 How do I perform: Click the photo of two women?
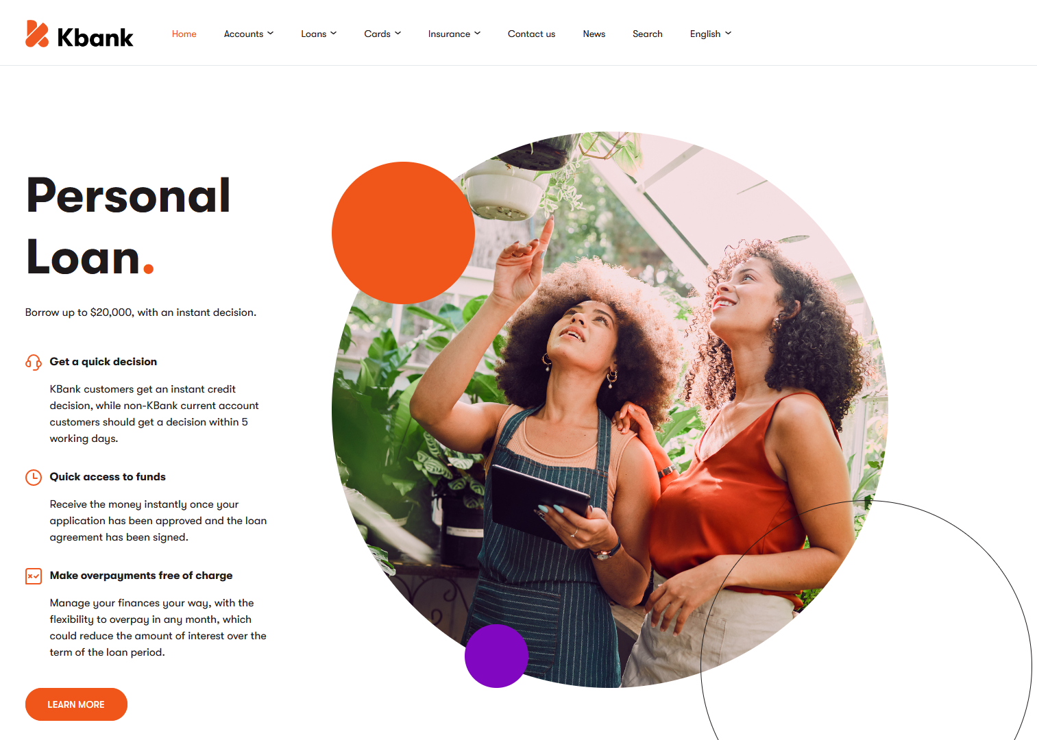pyautogui.click(x=610, y=410)
